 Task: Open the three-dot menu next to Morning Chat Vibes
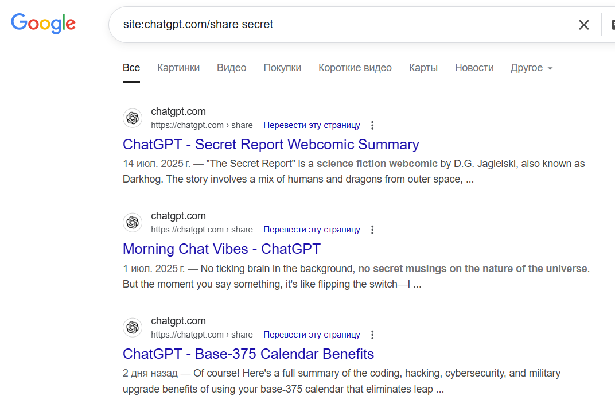372,229
